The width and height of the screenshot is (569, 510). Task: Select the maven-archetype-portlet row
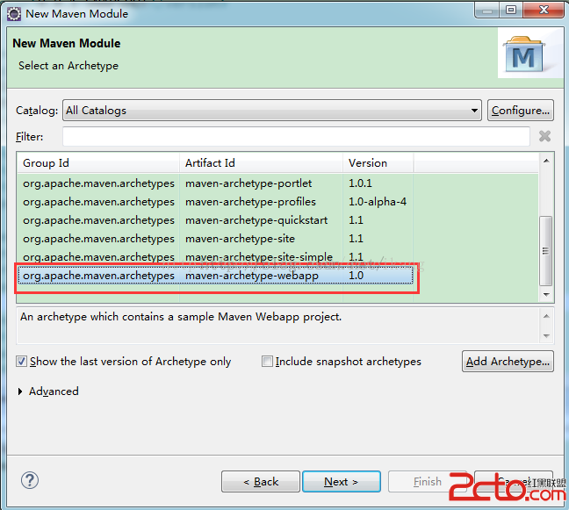point(215,183)
